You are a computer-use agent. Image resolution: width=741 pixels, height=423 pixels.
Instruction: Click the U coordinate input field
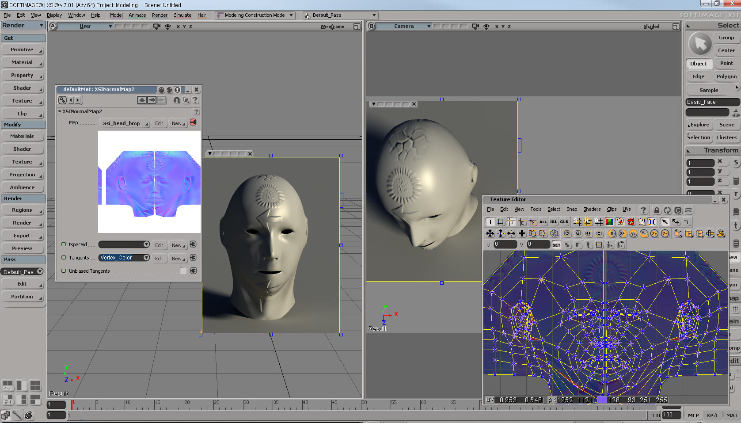pyautogui.click(x=505, y=244)
